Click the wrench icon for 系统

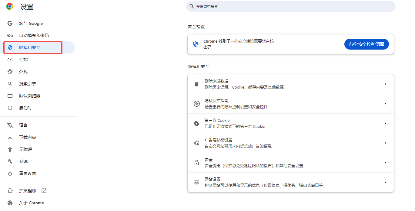pos(10,161)
